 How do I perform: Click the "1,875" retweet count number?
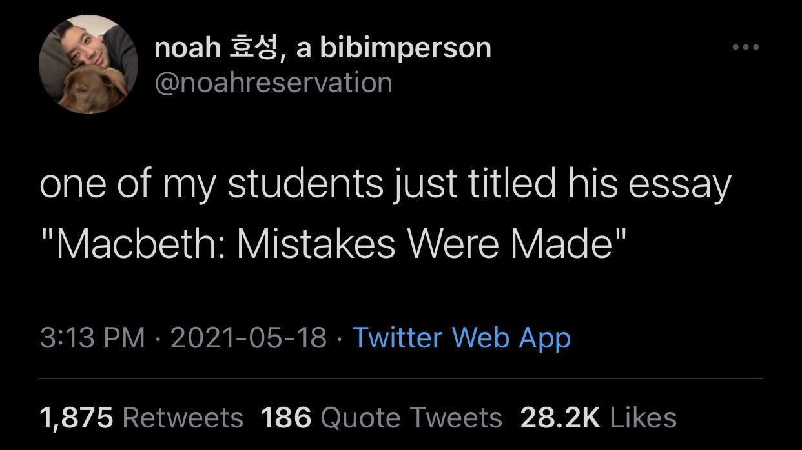tap(76, 418)
